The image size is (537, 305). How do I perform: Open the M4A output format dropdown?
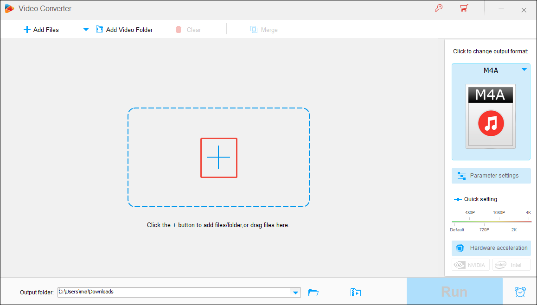tap(524, 69)
